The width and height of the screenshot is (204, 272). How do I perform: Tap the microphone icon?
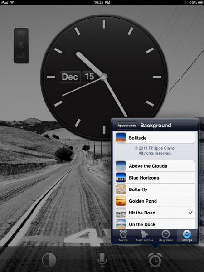point(102,260)
